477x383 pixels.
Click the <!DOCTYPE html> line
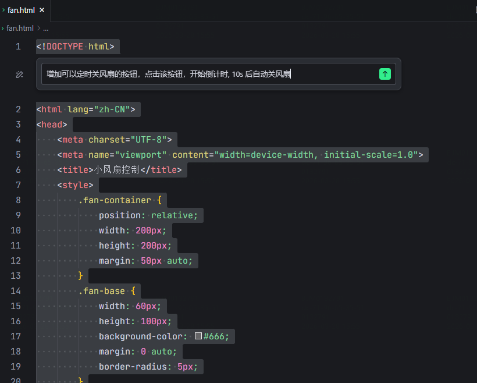75,47
